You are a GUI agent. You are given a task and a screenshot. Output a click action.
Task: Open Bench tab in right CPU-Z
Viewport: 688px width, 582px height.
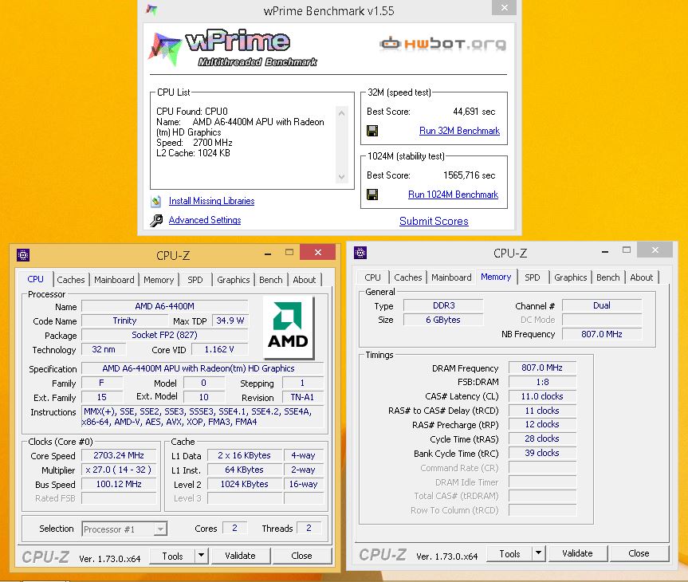(x=607, y=277)
